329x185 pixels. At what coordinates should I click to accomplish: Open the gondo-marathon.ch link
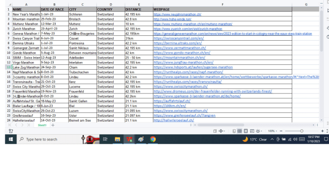182,53
